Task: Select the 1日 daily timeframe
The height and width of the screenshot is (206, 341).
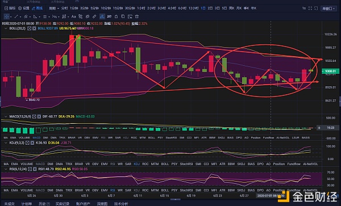Action: (203, 9)
